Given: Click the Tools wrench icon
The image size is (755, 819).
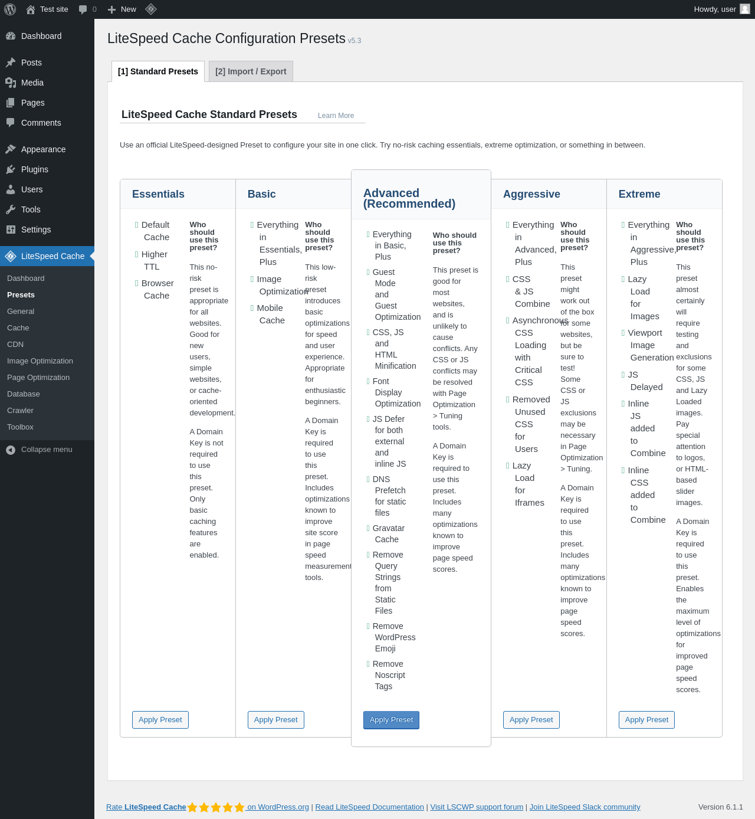Looking at the screenshot, I should tap(11, 209).
